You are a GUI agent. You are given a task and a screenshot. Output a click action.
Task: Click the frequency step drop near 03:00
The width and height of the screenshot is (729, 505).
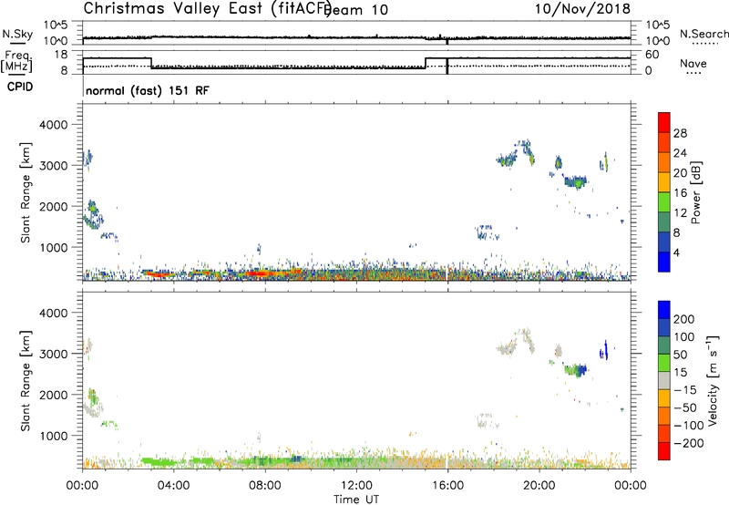(x=151, y=63)
